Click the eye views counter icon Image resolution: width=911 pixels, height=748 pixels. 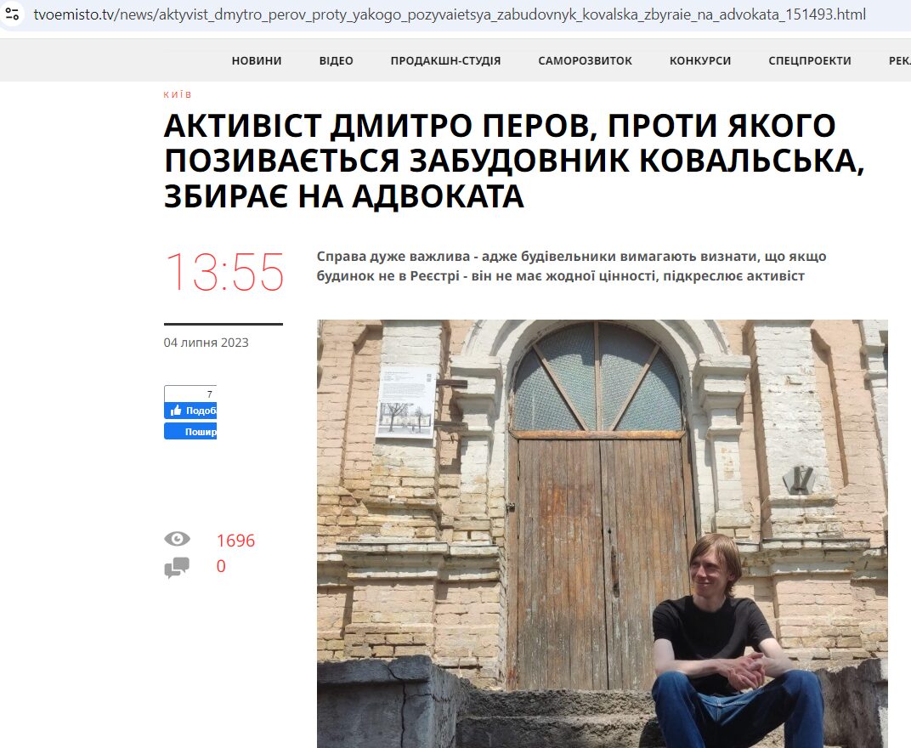coord(178,539)
